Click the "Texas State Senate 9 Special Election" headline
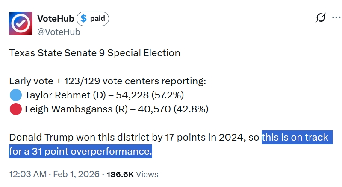The image size is (342, 187). click(94, 53)
